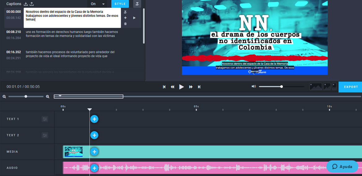Viewport: 362px width, 176px height.
Task: Click the playhead marker on timeline
Action: (x=90, y=110)
